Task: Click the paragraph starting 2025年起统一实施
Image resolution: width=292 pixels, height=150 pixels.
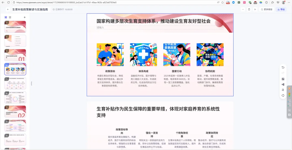Action: tap(177, 81)
